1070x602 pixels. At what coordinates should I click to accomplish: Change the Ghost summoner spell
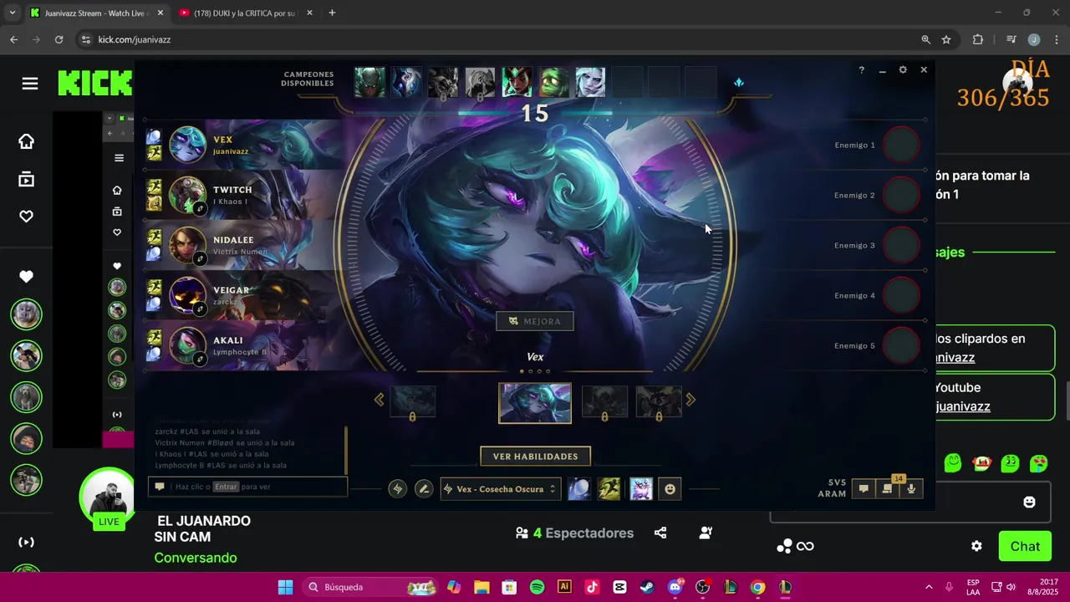pyautogui.click(x=609, y=489)
